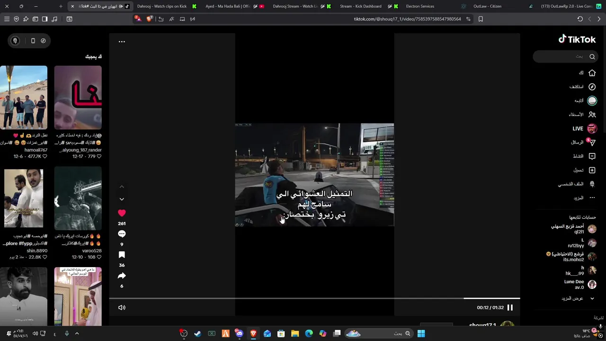Open followed account hk___.99
Screen dimensions: 606x341
point(580,270)
